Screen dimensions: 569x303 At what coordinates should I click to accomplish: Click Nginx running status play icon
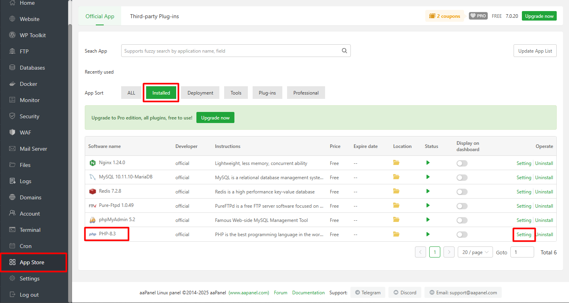tap(428, 163)
